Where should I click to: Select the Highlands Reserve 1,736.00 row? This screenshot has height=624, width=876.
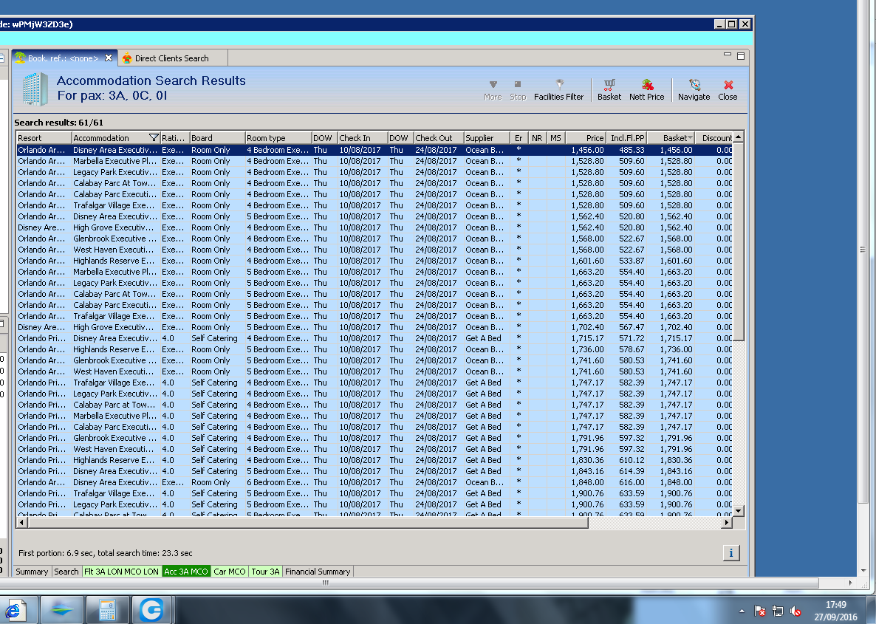(x=374, y=350)
